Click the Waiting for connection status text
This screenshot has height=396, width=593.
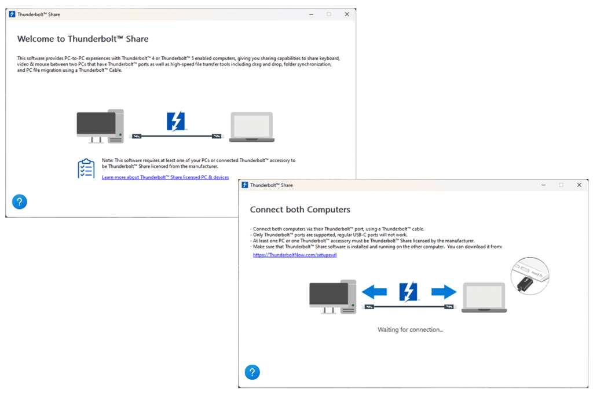click(410, 329)
